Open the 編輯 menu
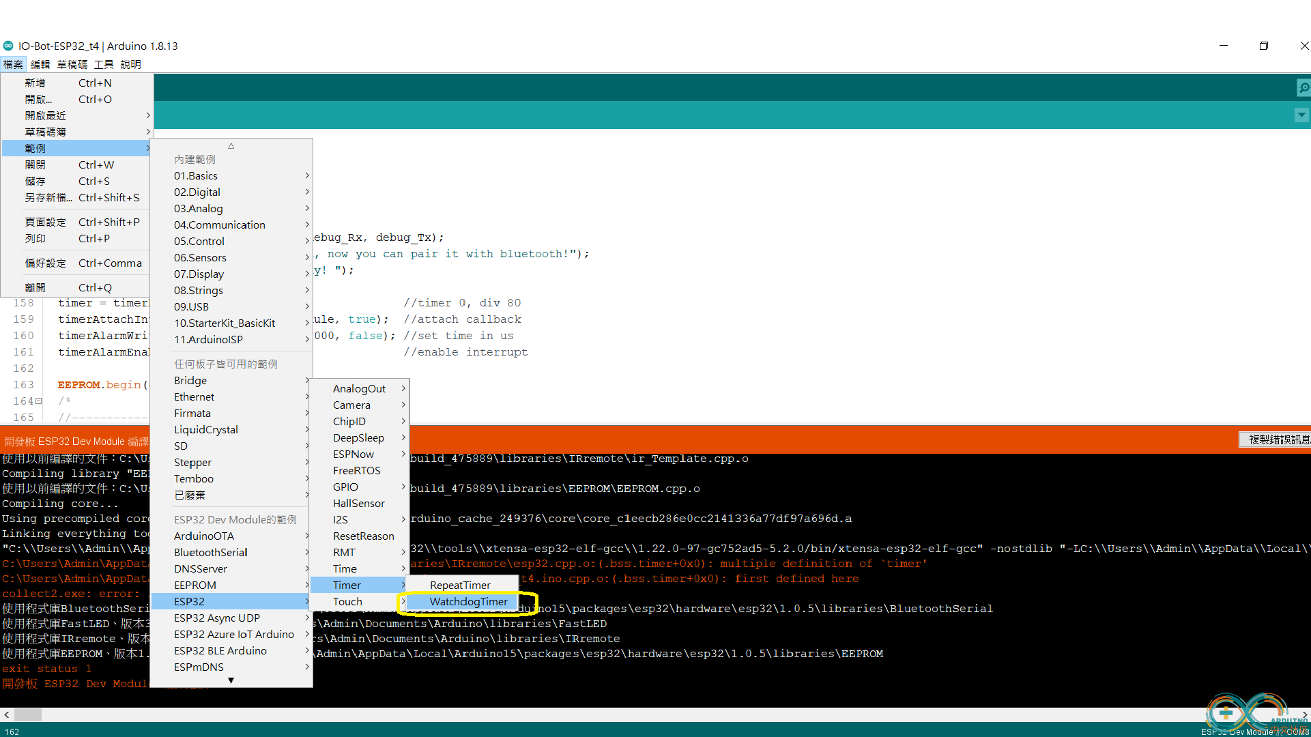The width and height of the screenshot is (1311, 737). (x=40, y=64)
